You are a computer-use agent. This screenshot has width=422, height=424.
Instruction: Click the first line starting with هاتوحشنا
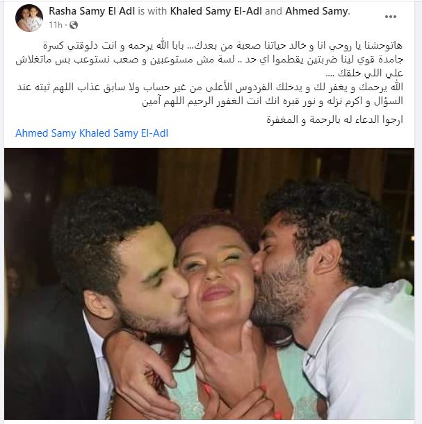coord(222,45)
